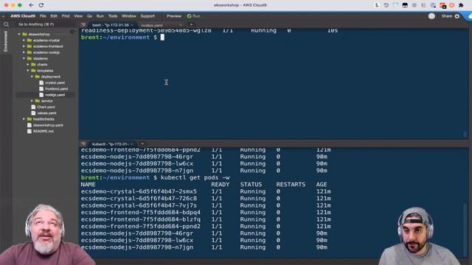The width and height of the screenshot is (472, 265).
Task: Select the kubectl terminal tab
Action: click(110, 144)
